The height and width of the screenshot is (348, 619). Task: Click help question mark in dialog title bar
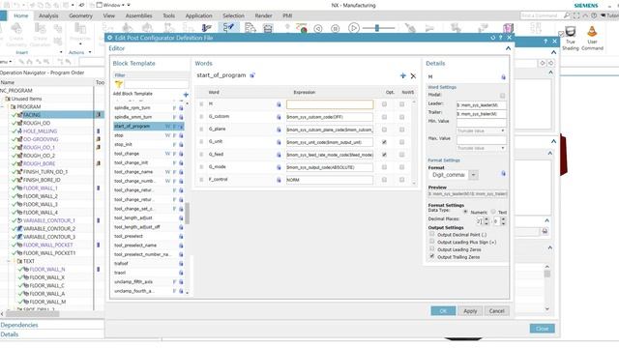(501, 38)
